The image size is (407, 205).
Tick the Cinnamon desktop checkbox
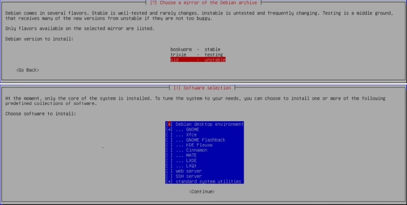click(170, 150)
